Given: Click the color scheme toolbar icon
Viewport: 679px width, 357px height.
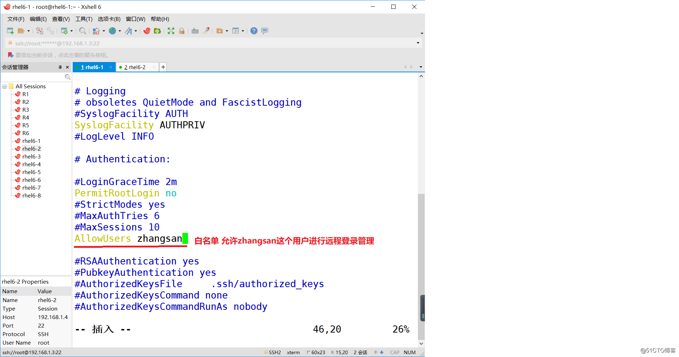Looking at the screenshot, I should pos(96,31).
